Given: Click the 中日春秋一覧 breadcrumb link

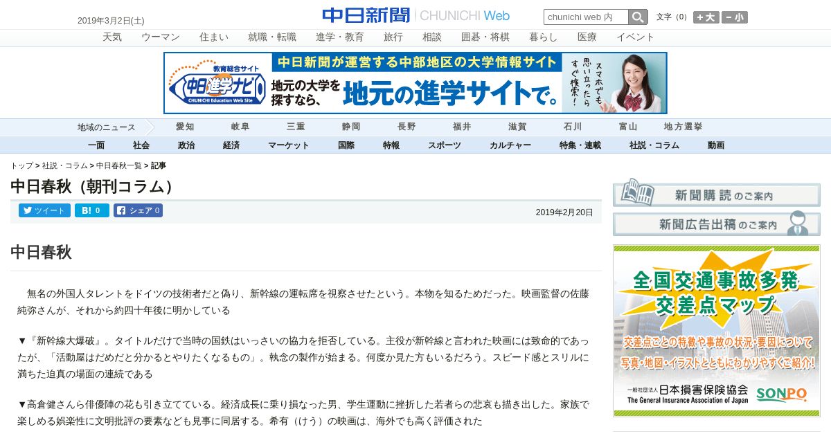Looking at the screenshot, I should pyautogui.click(x=119, y=165).
